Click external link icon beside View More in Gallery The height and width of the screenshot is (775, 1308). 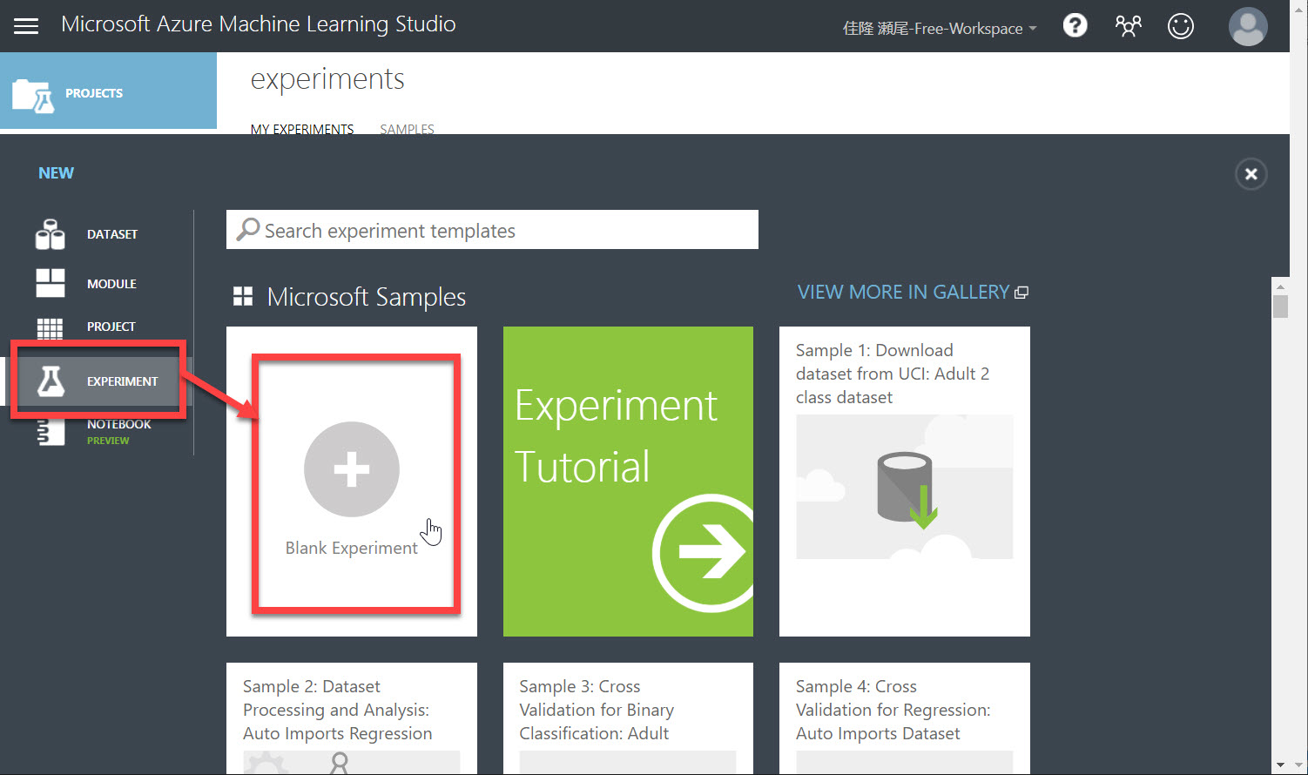1022,293
